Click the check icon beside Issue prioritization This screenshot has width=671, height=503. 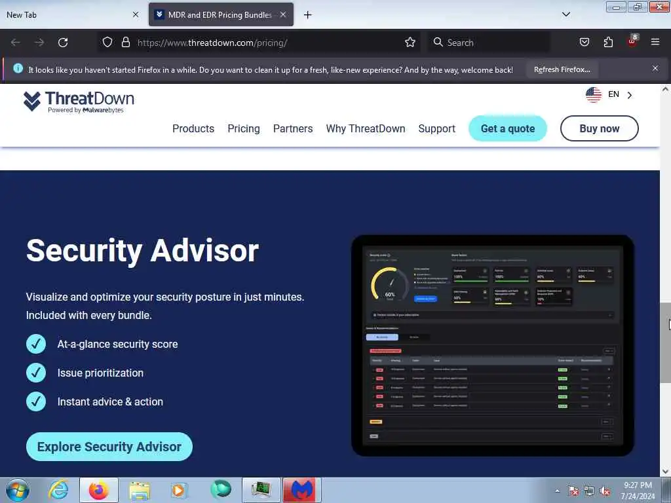tap(36, 373)
